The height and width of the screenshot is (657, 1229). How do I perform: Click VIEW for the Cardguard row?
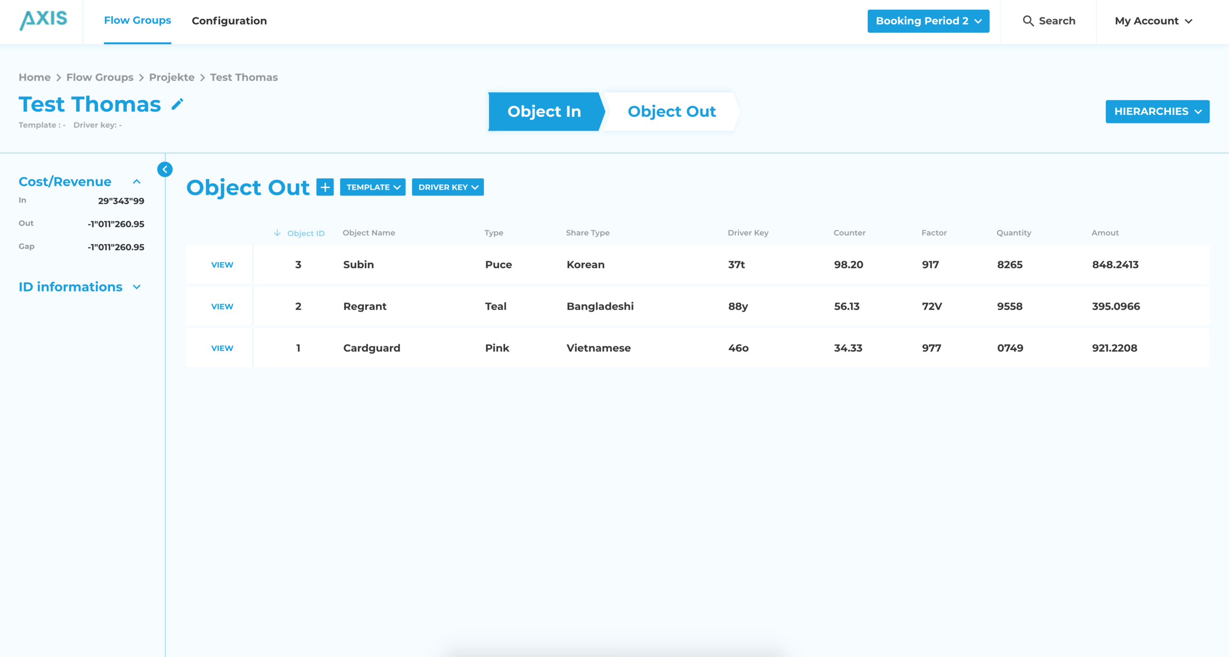click(x=222, y=348)
